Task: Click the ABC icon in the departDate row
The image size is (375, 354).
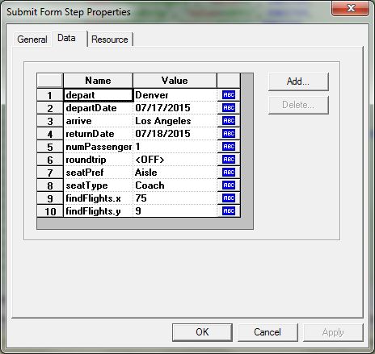Action: [x=229, y=108]
